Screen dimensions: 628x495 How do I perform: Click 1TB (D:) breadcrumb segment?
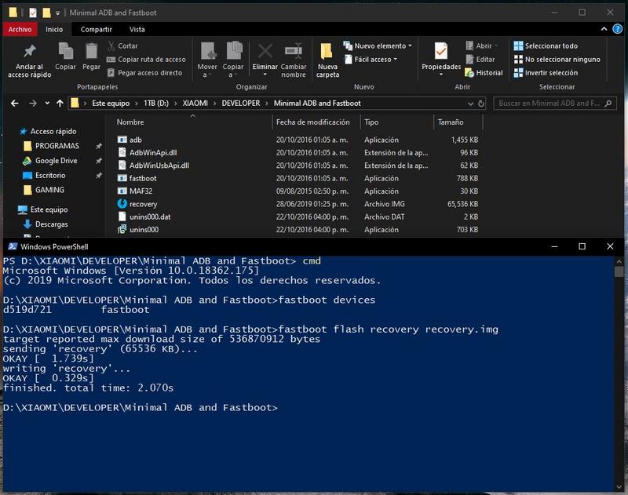point(156,104)
